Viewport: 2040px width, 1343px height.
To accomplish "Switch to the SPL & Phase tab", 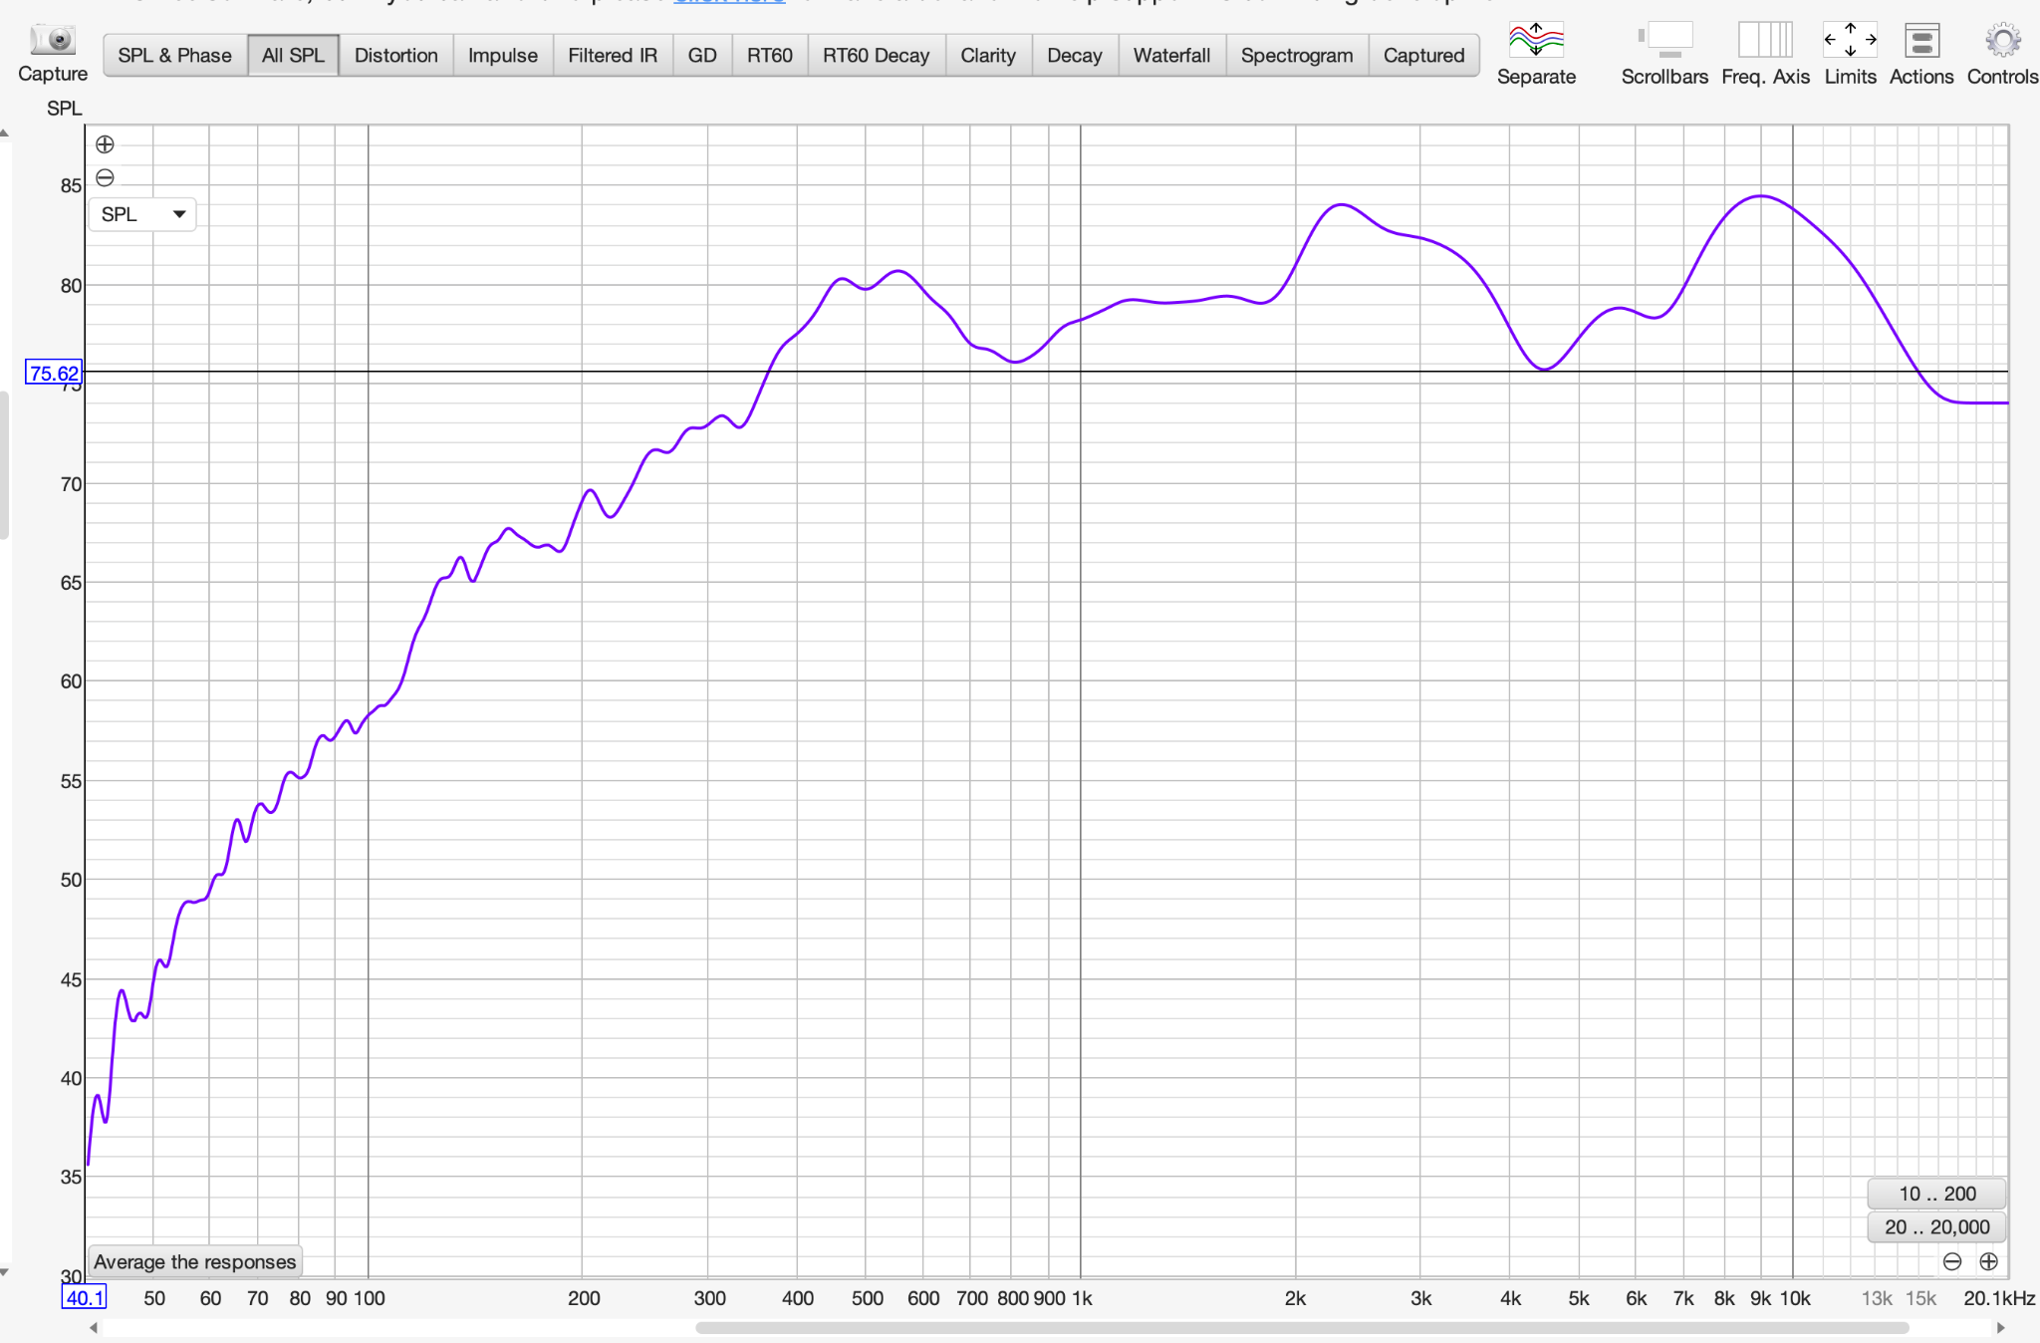I will click(x=174, y=55).
